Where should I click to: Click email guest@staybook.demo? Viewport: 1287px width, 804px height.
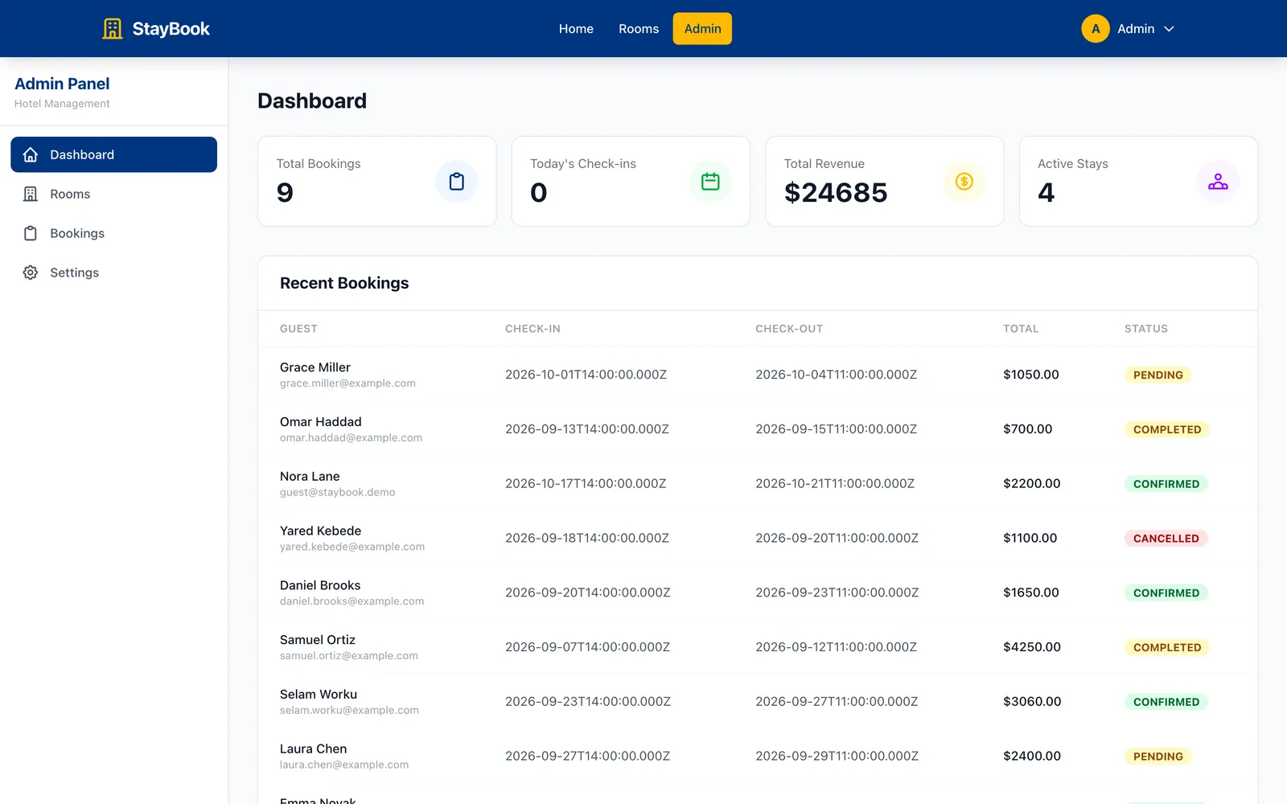coord(338,492)
